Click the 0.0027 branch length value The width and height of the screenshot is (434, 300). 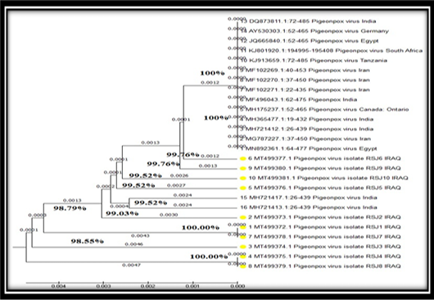click(x=176, y=185)
